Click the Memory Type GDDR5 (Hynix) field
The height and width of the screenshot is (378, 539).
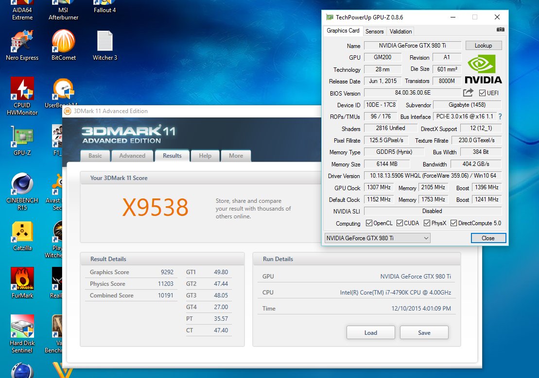click(x=394, y=152)
